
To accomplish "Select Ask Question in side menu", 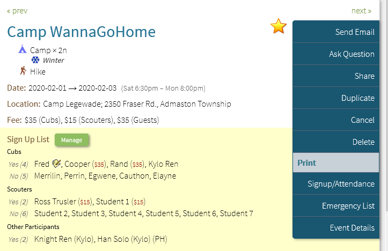I will [336, 54].
